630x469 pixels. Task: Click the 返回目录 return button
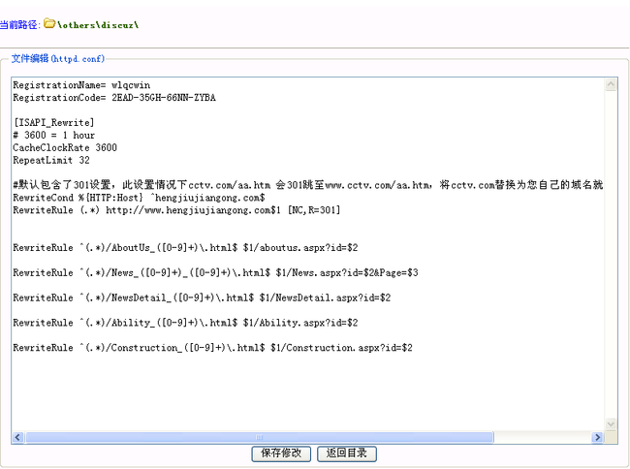pos(347,453)
